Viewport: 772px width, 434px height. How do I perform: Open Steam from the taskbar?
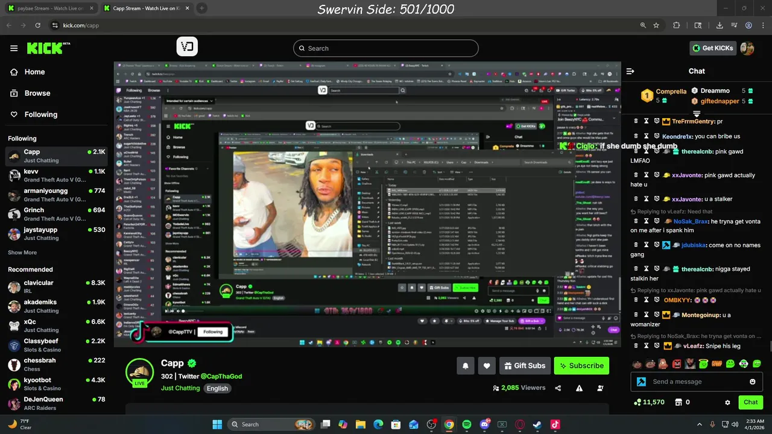pyautogui.click(x=537, y=424)
